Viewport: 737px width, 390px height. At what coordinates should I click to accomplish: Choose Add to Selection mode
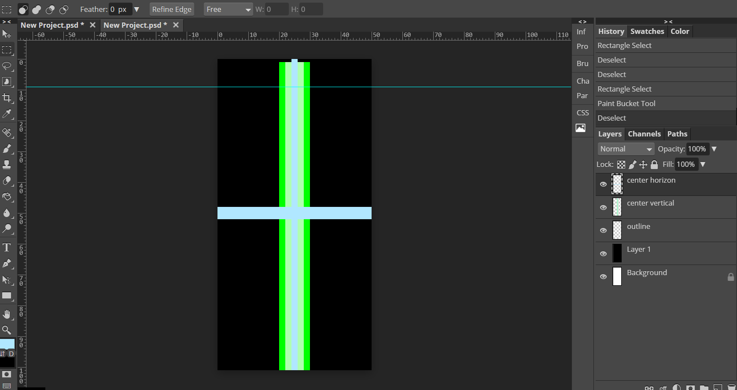37,9
